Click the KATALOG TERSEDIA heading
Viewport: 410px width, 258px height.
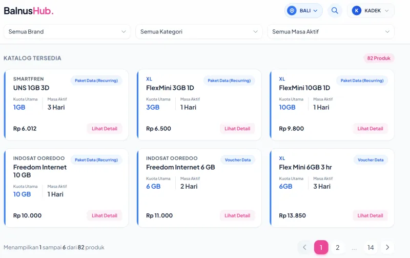pos(32,58)
